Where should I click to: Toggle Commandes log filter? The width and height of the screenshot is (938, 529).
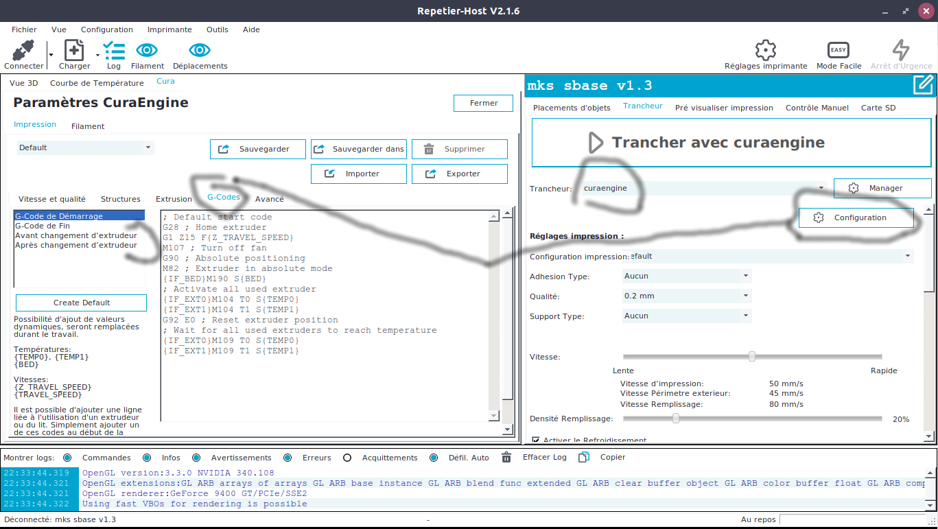coord(67,458)
